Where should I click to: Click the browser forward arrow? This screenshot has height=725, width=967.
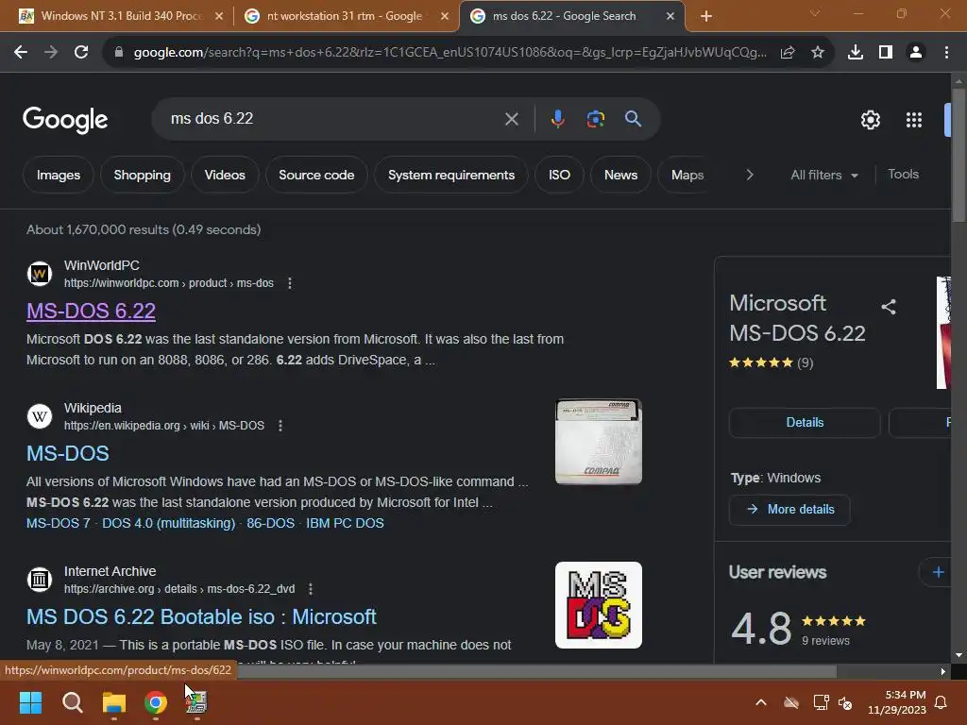(x=51, y=53)
